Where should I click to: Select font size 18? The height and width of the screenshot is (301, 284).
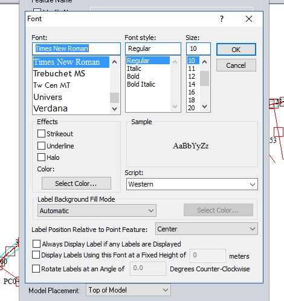coord(193,100)
